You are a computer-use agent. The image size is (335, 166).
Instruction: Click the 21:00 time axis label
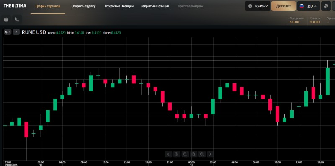pos(170,163)
